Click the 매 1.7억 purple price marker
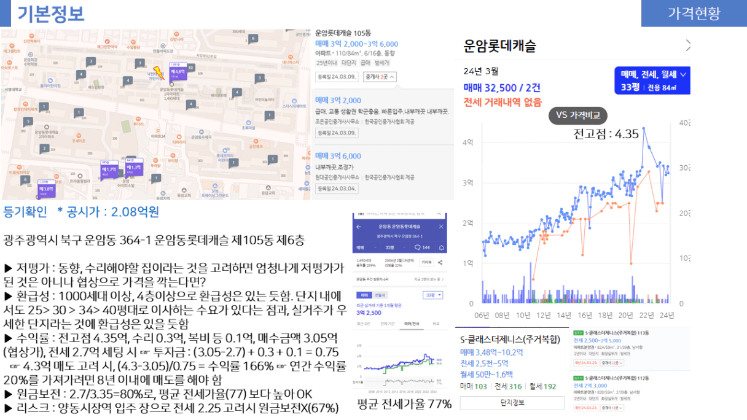 (x=109, y=170)
